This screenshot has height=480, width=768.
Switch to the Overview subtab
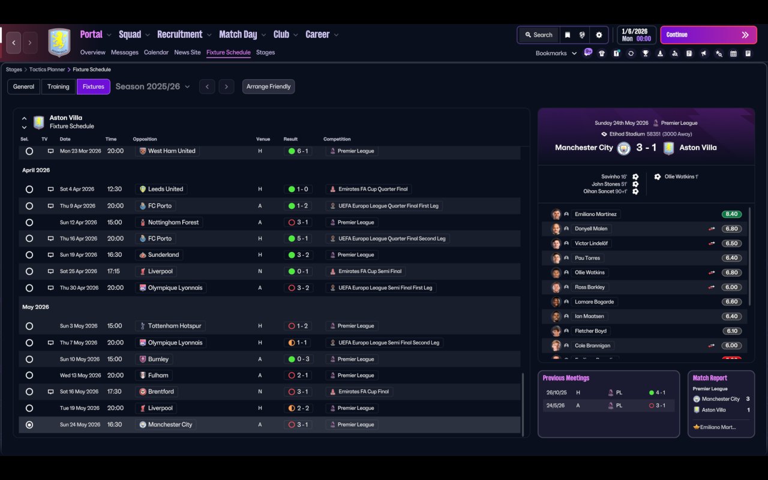tap(93, 52)
